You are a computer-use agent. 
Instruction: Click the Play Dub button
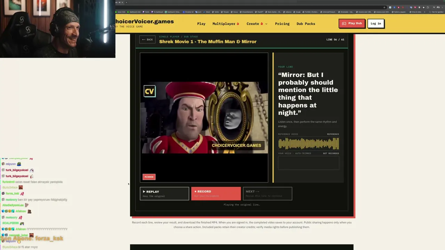coord(352,23)
